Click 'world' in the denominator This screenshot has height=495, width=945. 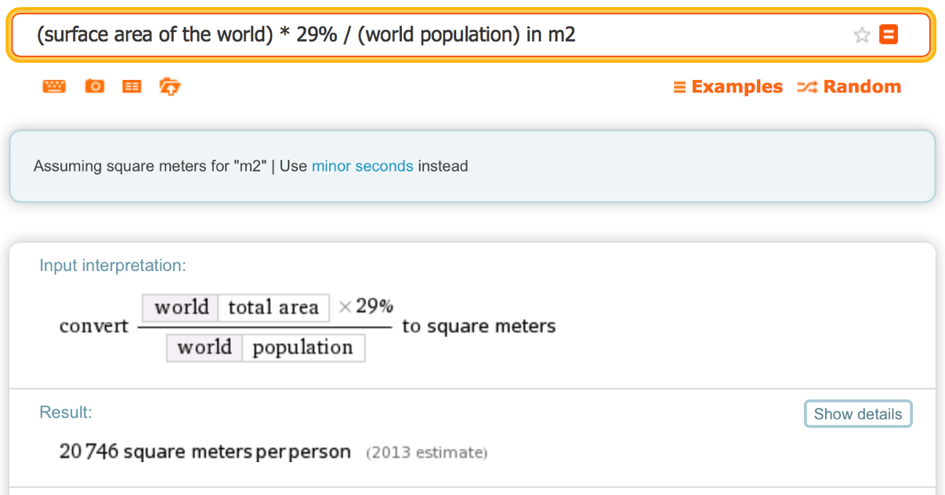[x=205, y=347]
